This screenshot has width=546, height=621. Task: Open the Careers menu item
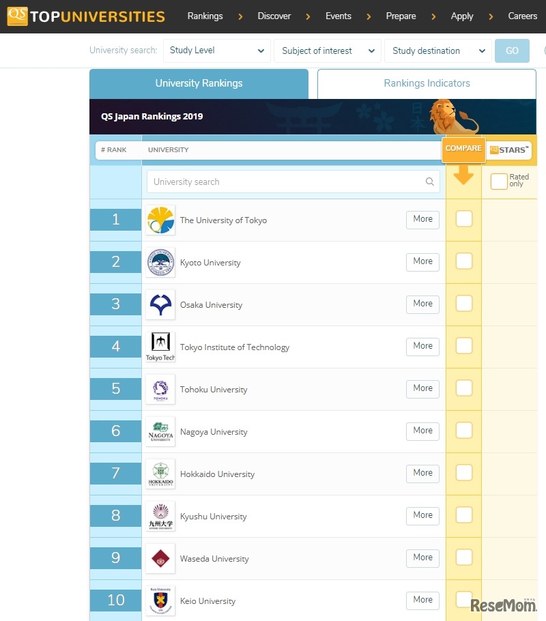coord(522,16)
